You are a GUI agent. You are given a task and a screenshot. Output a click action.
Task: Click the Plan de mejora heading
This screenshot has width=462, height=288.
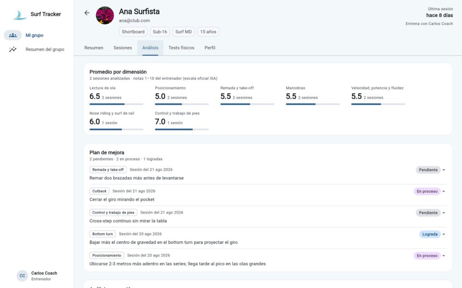click(x=106, y=153)
